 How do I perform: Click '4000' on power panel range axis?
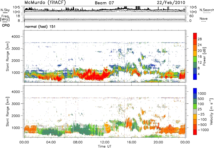(16, 37)
